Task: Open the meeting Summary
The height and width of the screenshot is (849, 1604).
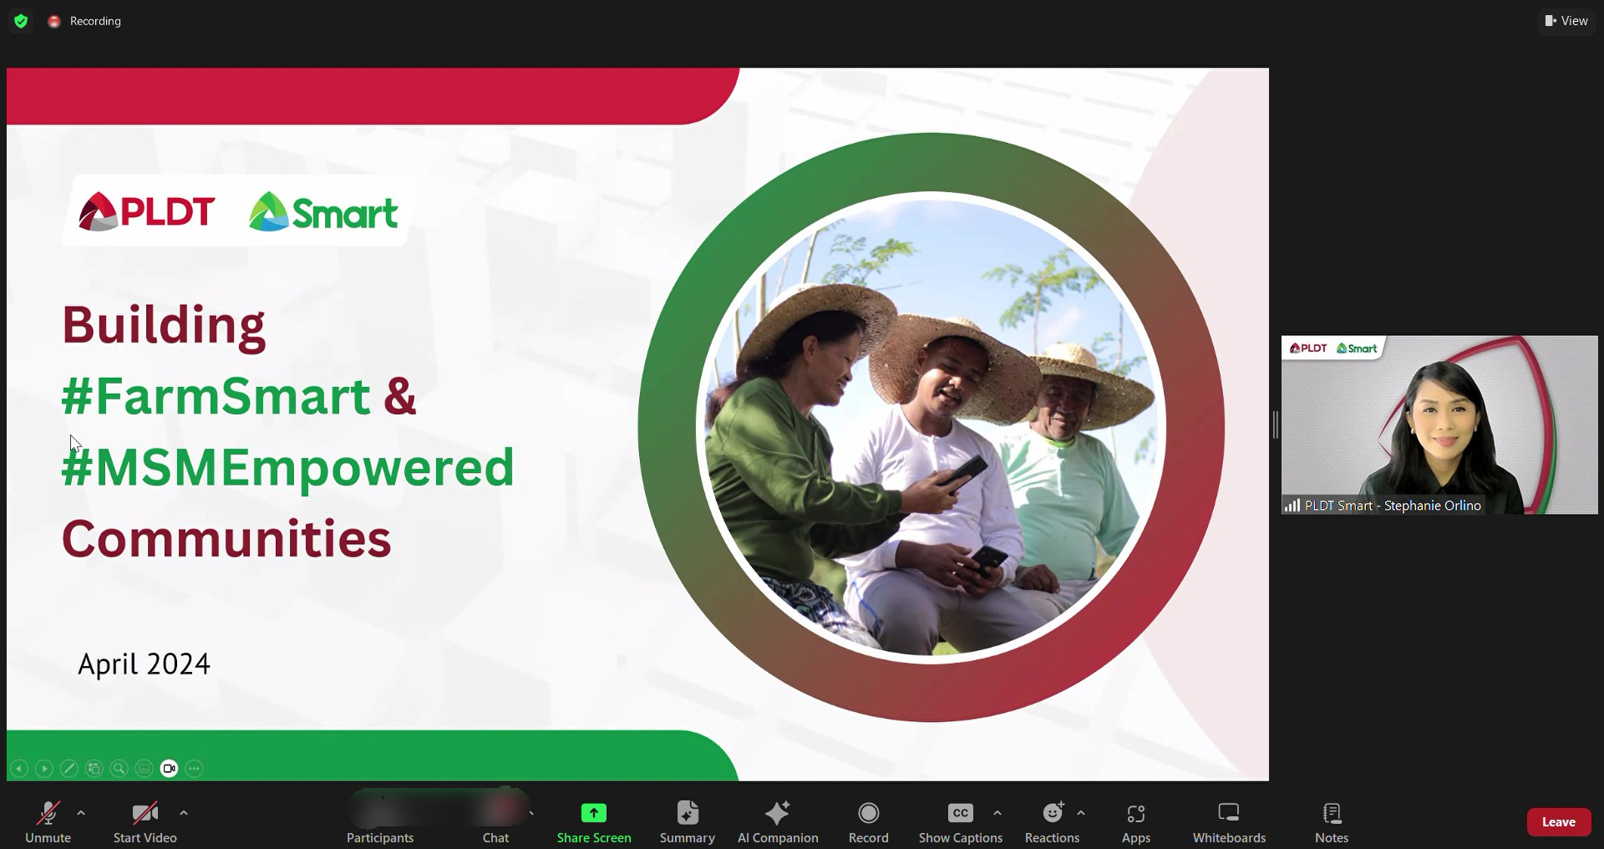Action: 687,822
